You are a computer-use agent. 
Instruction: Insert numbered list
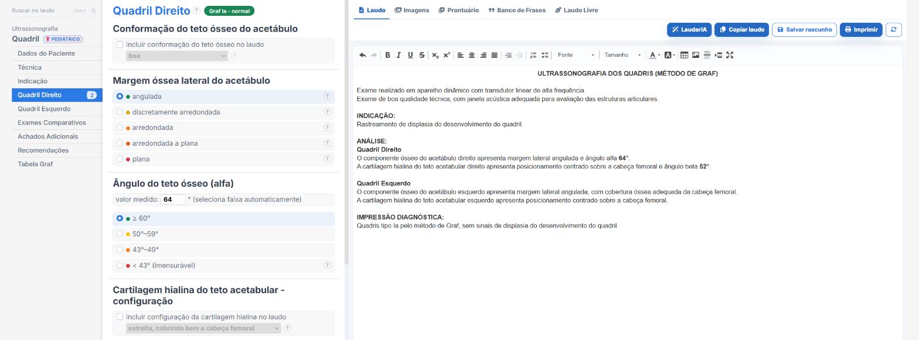pyautogui.click(x=533, y=55)
